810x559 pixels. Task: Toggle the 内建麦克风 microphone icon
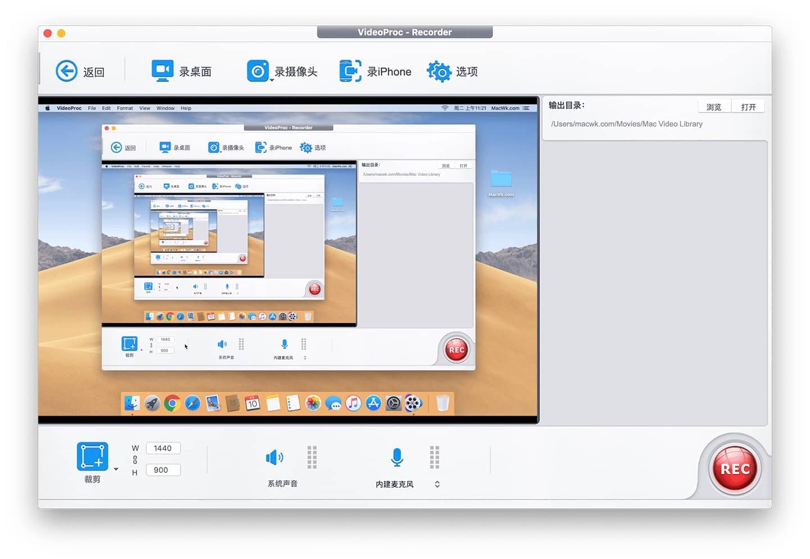pos(397,458)
